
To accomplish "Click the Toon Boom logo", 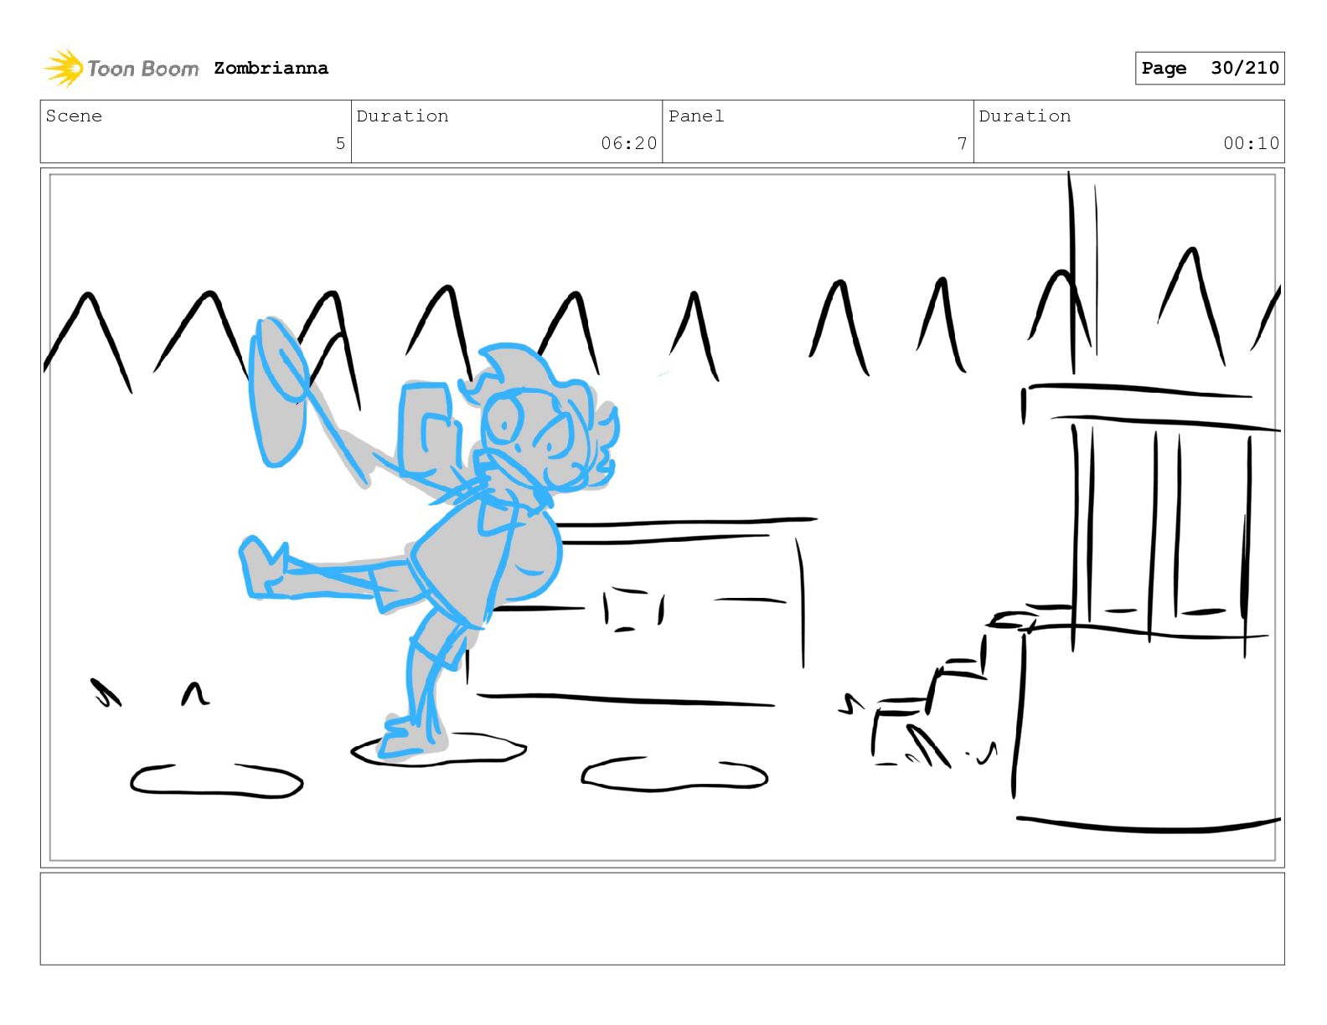I will click(121, 68).
